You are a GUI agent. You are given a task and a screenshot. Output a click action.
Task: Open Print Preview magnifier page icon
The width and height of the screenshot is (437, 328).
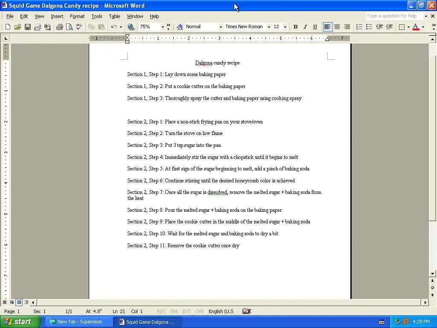pos(69,27)
